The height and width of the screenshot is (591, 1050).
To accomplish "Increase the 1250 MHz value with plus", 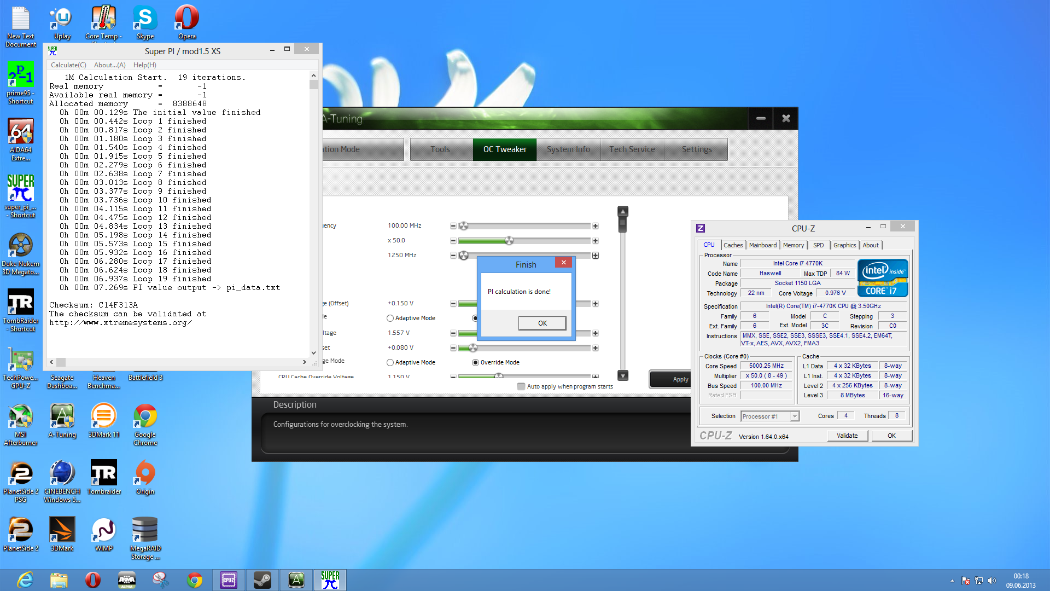I will (596, 256).
